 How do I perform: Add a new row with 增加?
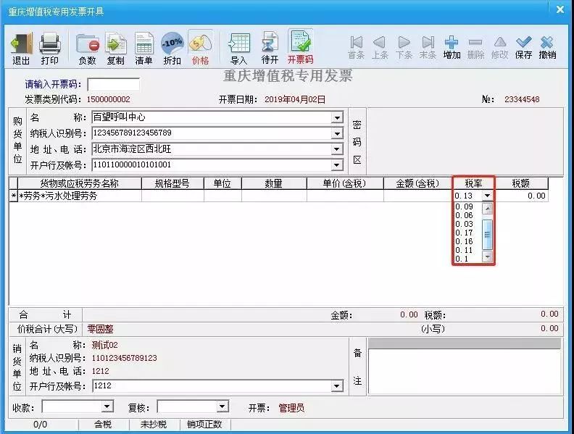[452, 48]
